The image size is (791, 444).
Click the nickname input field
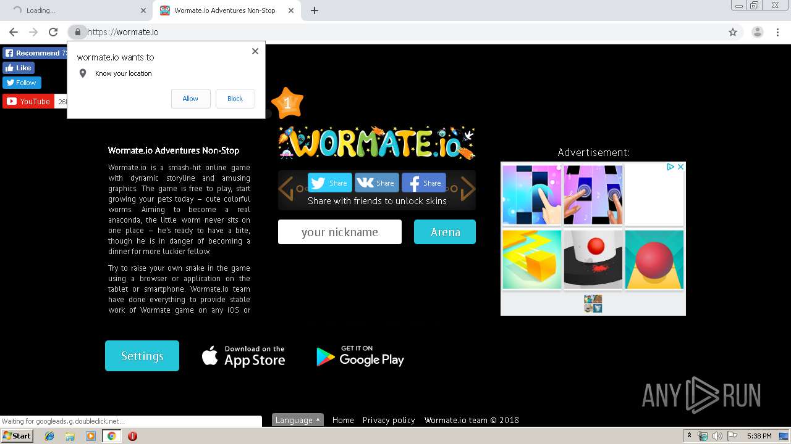(340, 232)
